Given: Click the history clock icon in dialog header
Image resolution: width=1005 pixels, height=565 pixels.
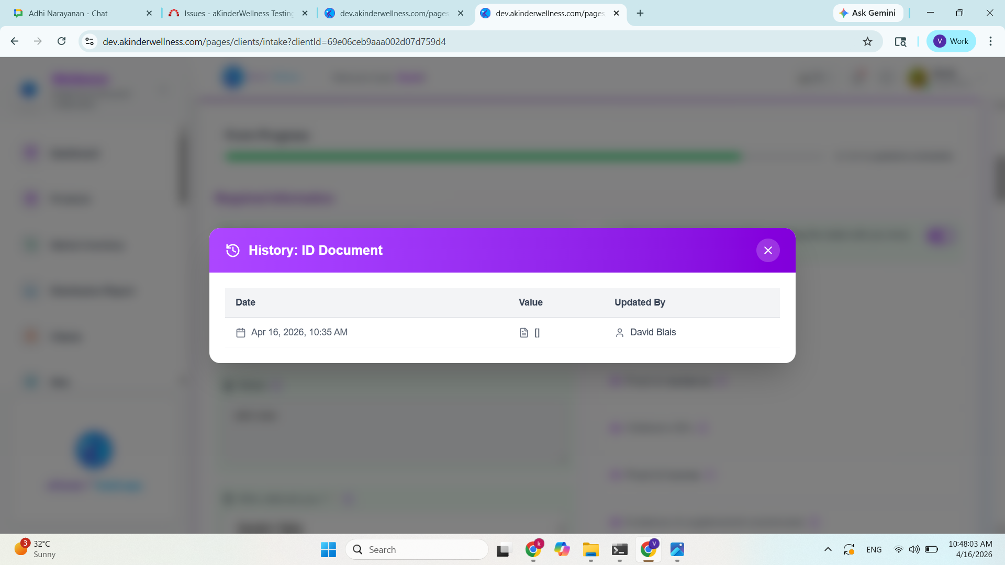Looking at the screenshot, I should pos(233,251).
